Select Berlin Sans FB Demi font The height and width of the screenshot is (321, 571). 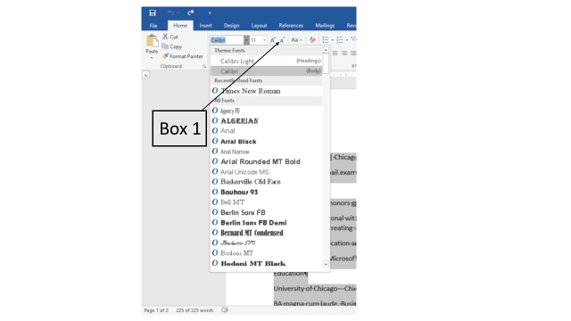[266, 222]
